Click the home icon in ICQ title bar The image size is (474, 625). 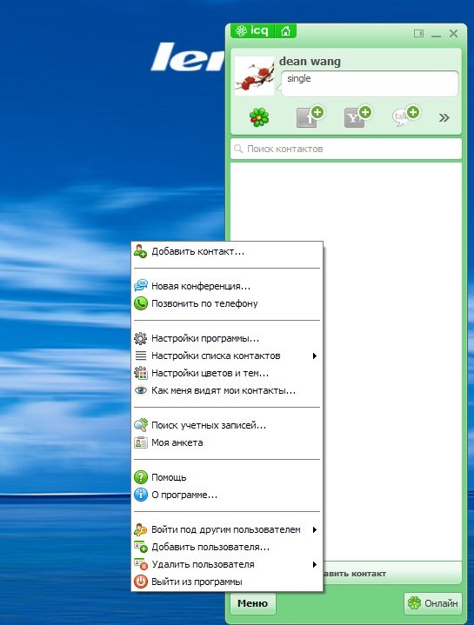(x=286, y=30)
